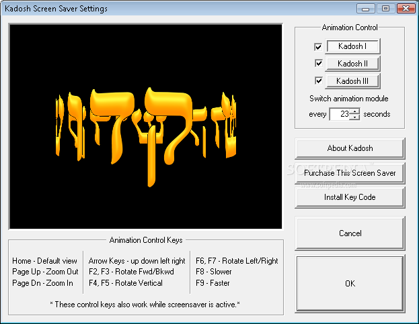Click 'F2, F3 - Rotate Fwd/Bkwd' text
The image size is (419, 324).
pyautogui.click(x=131, y=272)
